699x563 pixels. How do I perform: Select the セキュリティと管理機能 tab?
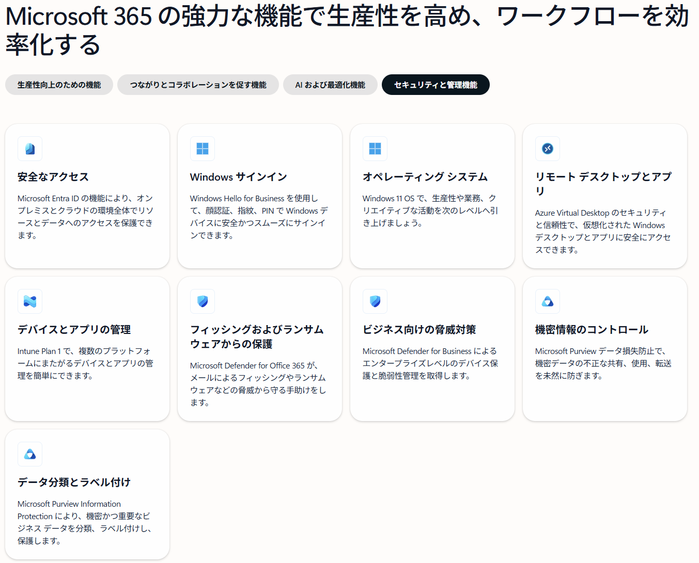(436, 85)
